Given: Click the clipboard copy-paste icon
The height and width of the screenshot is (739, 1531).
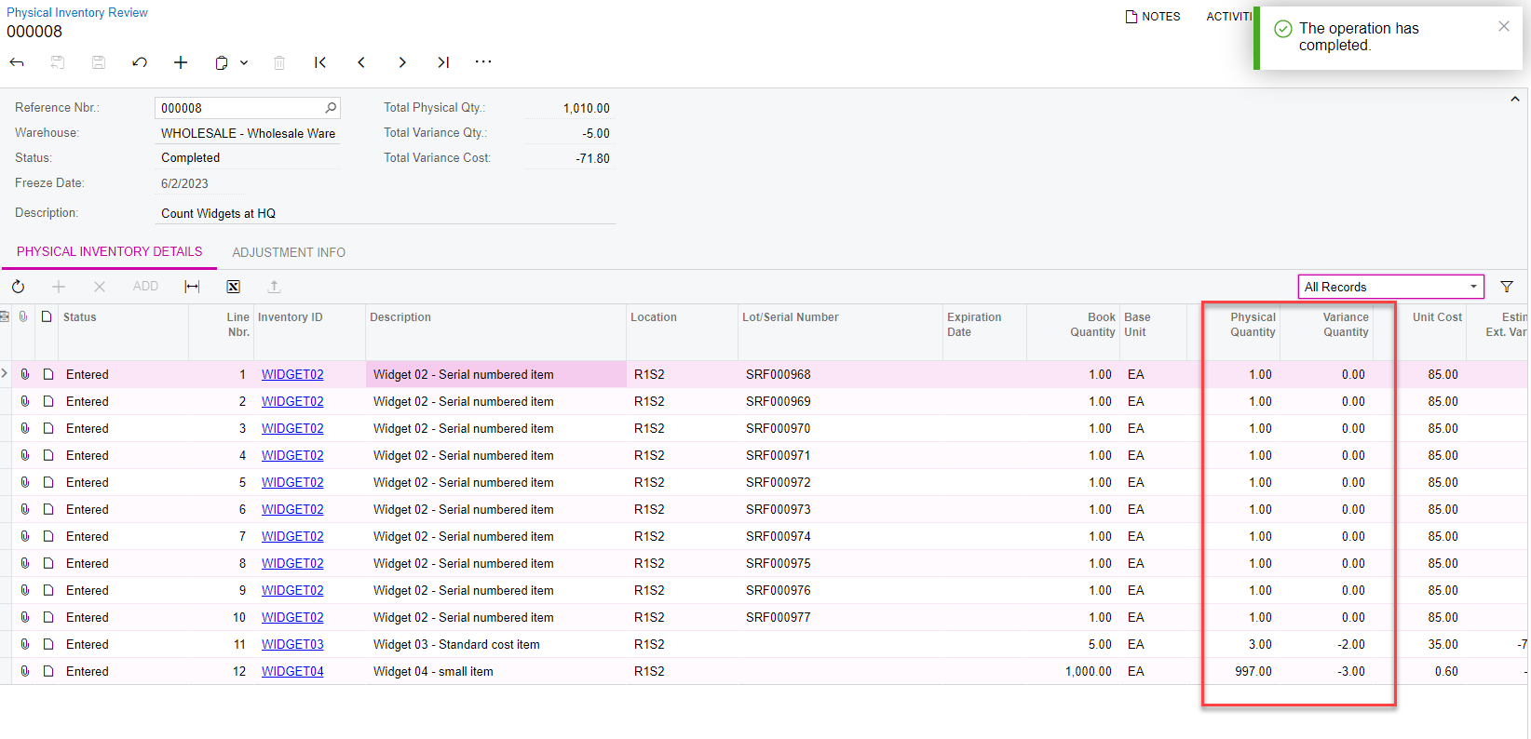Looking at the screenshot, I should point(222,62).
